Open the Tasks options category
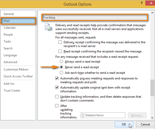The width and height of the screenshot is (155, 129). click(x=7, y=41)
